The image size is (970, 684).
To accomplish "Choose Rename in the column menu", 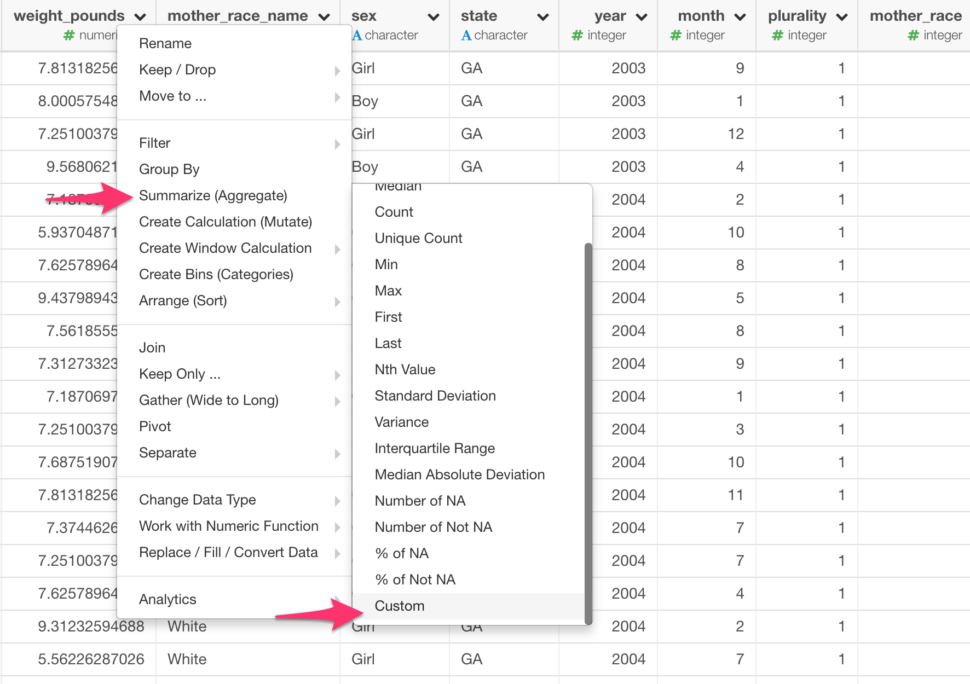I will tap(165, 43).
